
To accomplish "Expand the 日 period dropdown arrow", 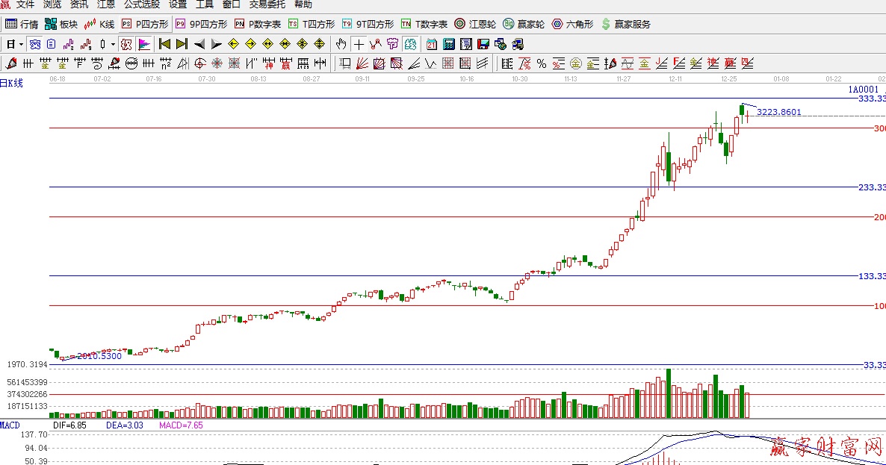I will pos(22,44).
